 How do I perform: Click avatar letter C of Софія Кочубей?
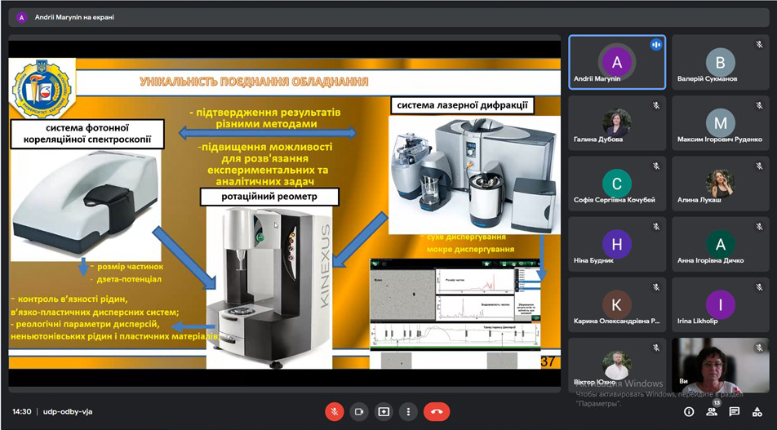pos(617,184)
